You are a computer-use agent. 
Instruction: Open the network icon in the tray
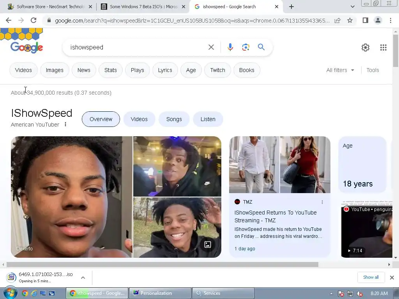pos(350,294)
